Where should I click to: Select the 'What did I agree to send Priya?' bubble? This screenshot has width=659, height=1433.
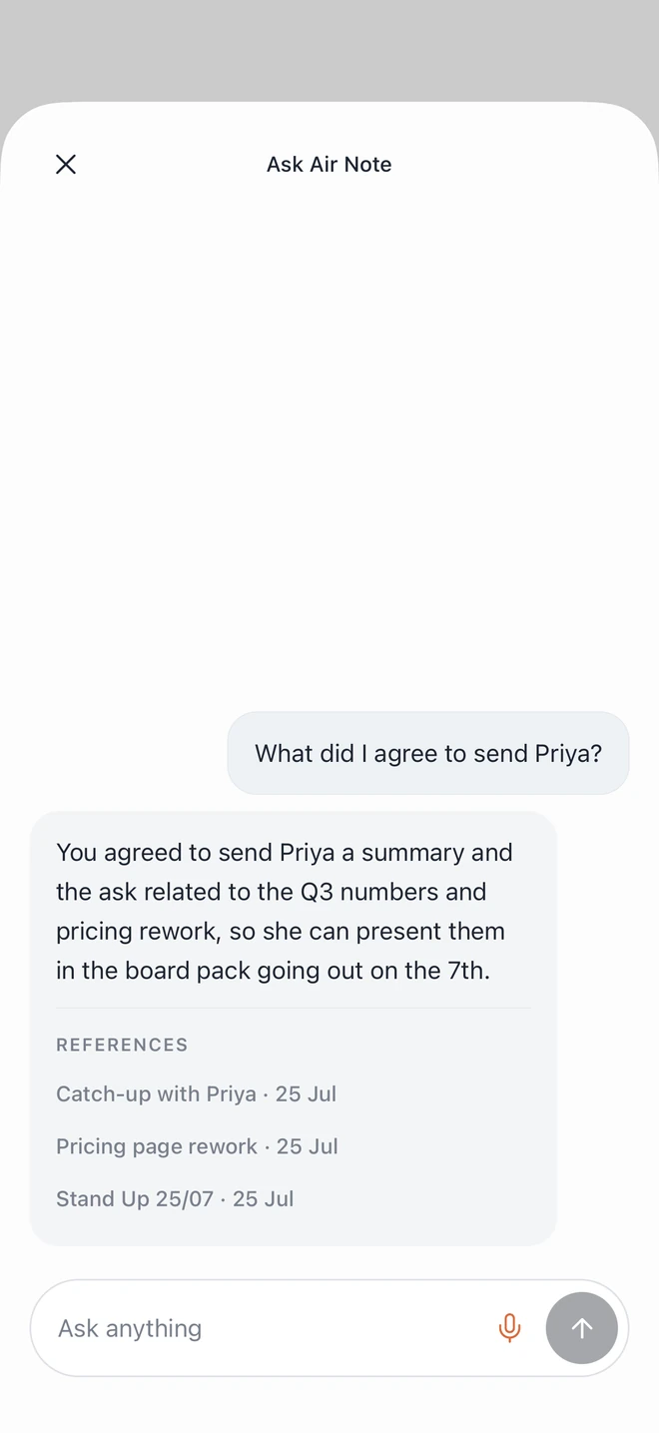(428, 753)
